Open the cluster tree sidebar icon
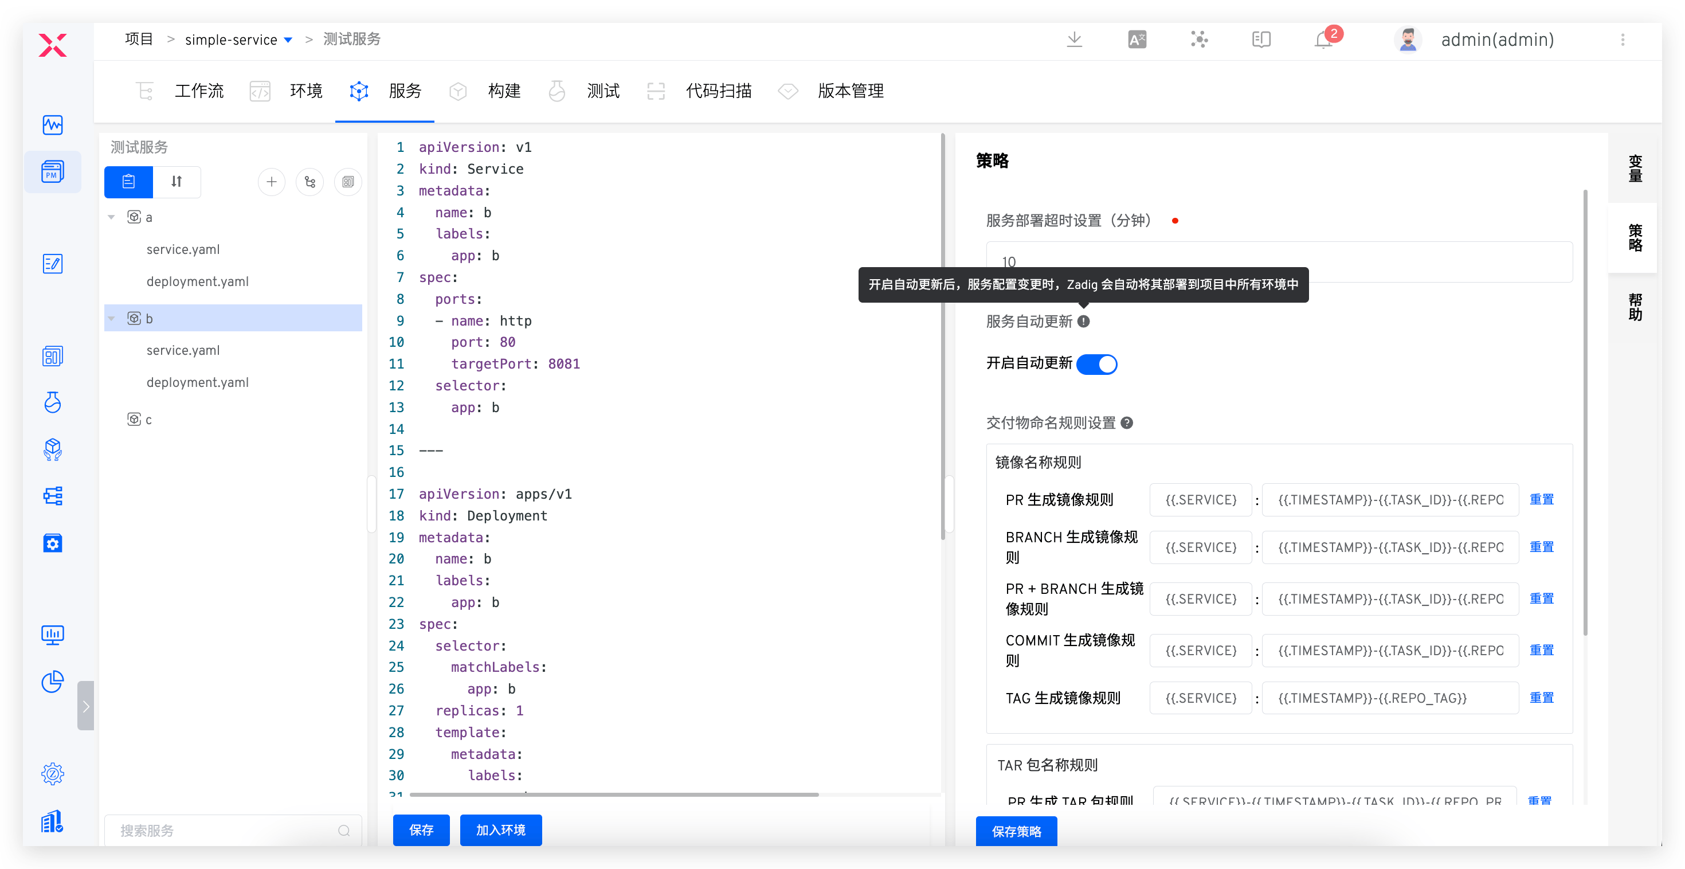This screenshot has width=1685, height=869. point(52,496)
